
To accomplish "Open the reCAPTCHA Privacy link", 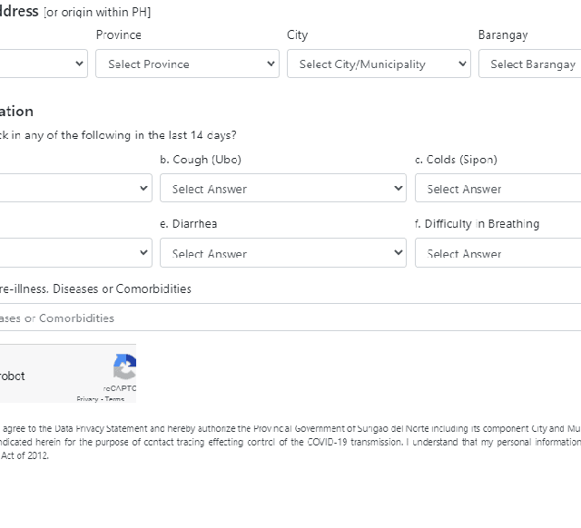I will [87, 399].
